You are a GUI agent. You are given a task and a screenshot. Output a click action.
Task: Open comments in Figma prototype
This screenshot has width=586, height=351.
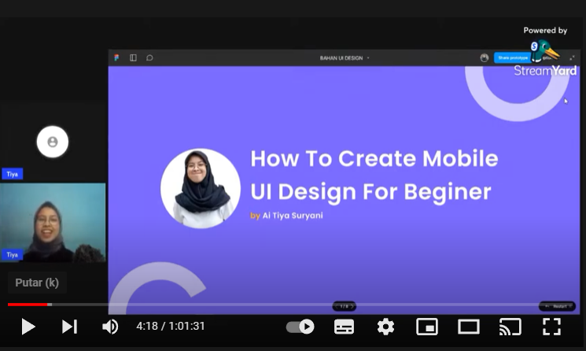pos(149,57)
